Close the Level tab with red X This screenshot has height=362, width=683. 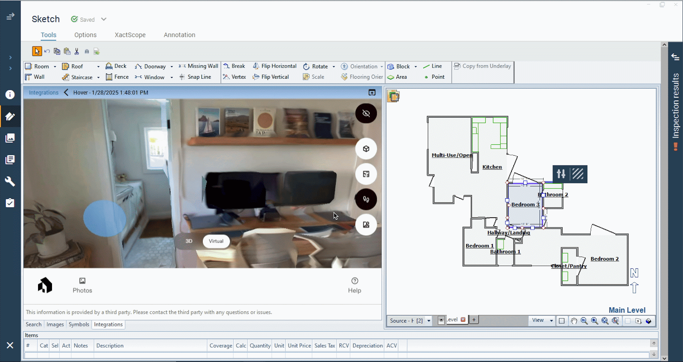(463, 319)
